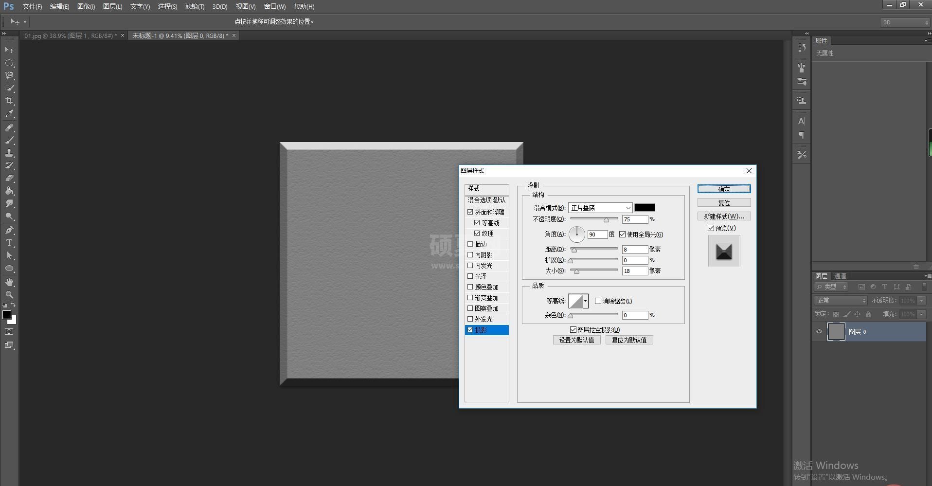Screen dimensions: 932x486
Task: Toggle the Preview (预览) checkbox
Action: 711,228
